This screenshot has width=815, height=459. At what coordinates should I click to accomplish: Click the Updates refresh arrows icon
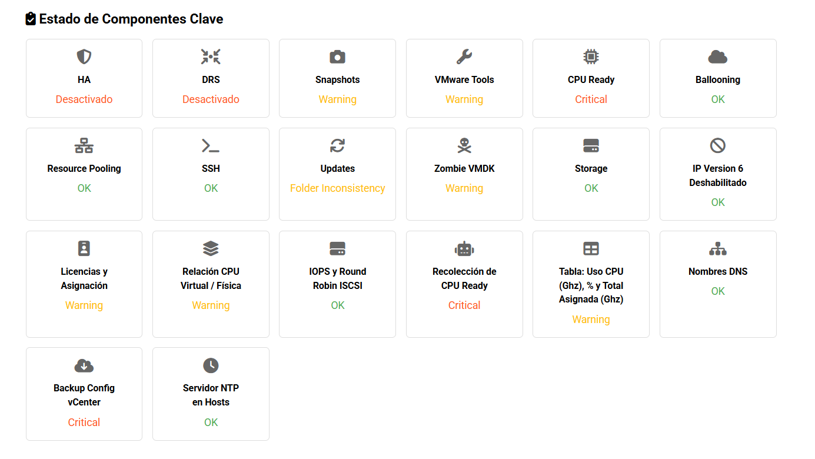tap(337, 146)
